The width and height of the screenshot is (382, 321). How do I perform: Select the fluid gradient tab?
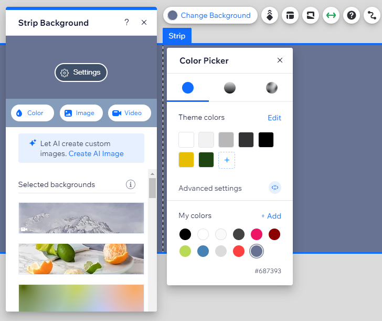click(x=271, y=88)
